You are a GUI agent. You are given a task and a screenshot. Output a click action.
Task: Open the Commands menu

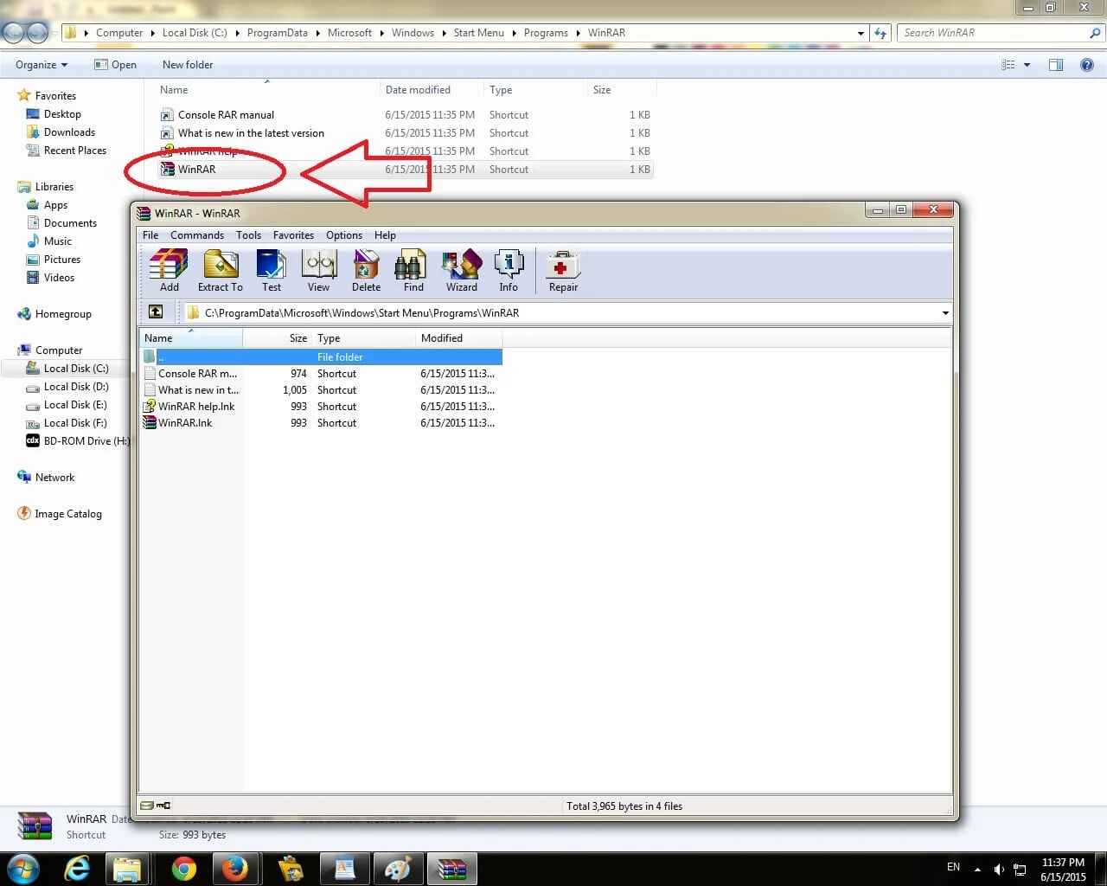coord(196,235)
